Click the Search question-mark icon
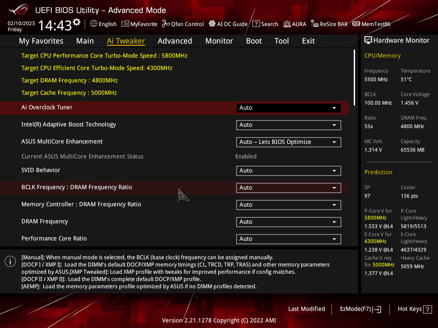 [256, 24]
